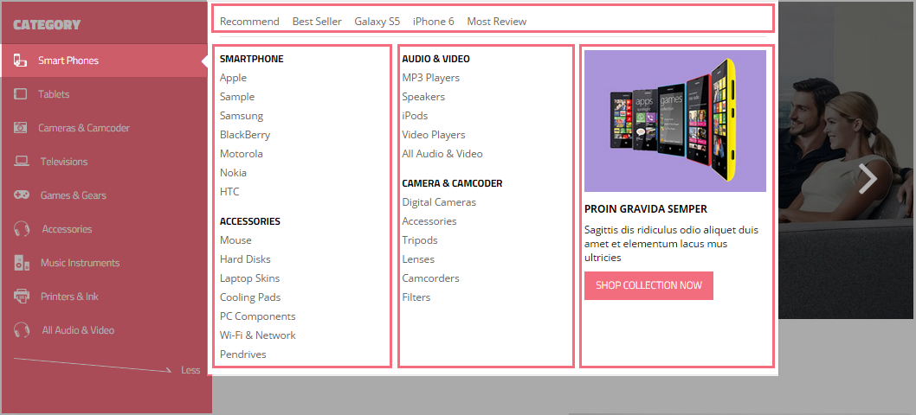Open Music Instruments category
The width and height of the screenshot is (916, 415).
(80, 263)
